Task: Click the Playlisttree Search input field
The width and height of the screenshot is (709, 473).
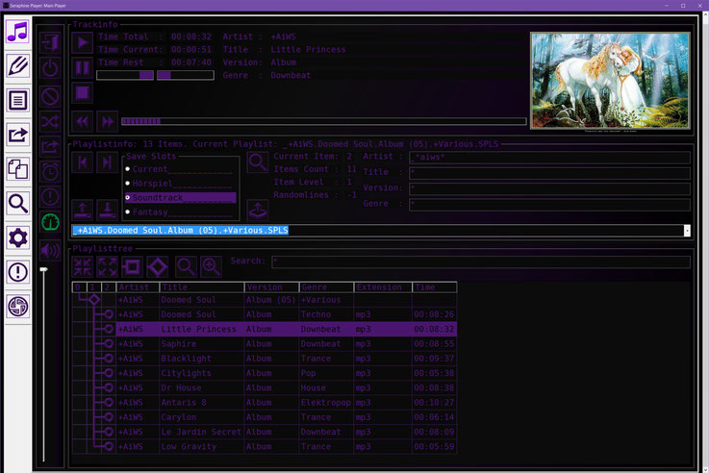Action: (480, 261)
